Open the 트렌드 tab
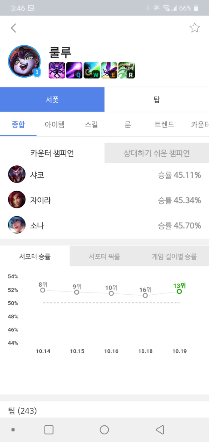This screenshot has height=442, width=209. pyautogui.click(x=164, y=125)
